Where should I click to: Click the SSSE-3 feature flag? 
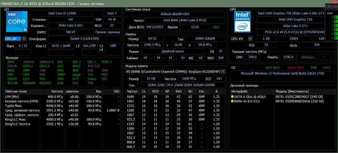pyautogui.click(x=106, y=62)
